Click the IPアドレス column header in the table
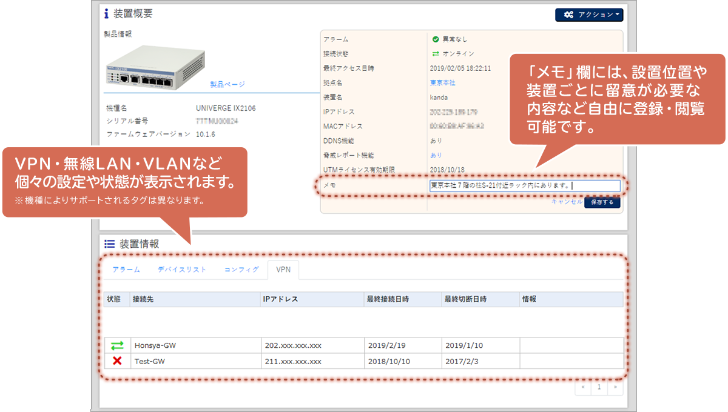The height and width of the screenshot is (412, 728). (x=312, y=299)
